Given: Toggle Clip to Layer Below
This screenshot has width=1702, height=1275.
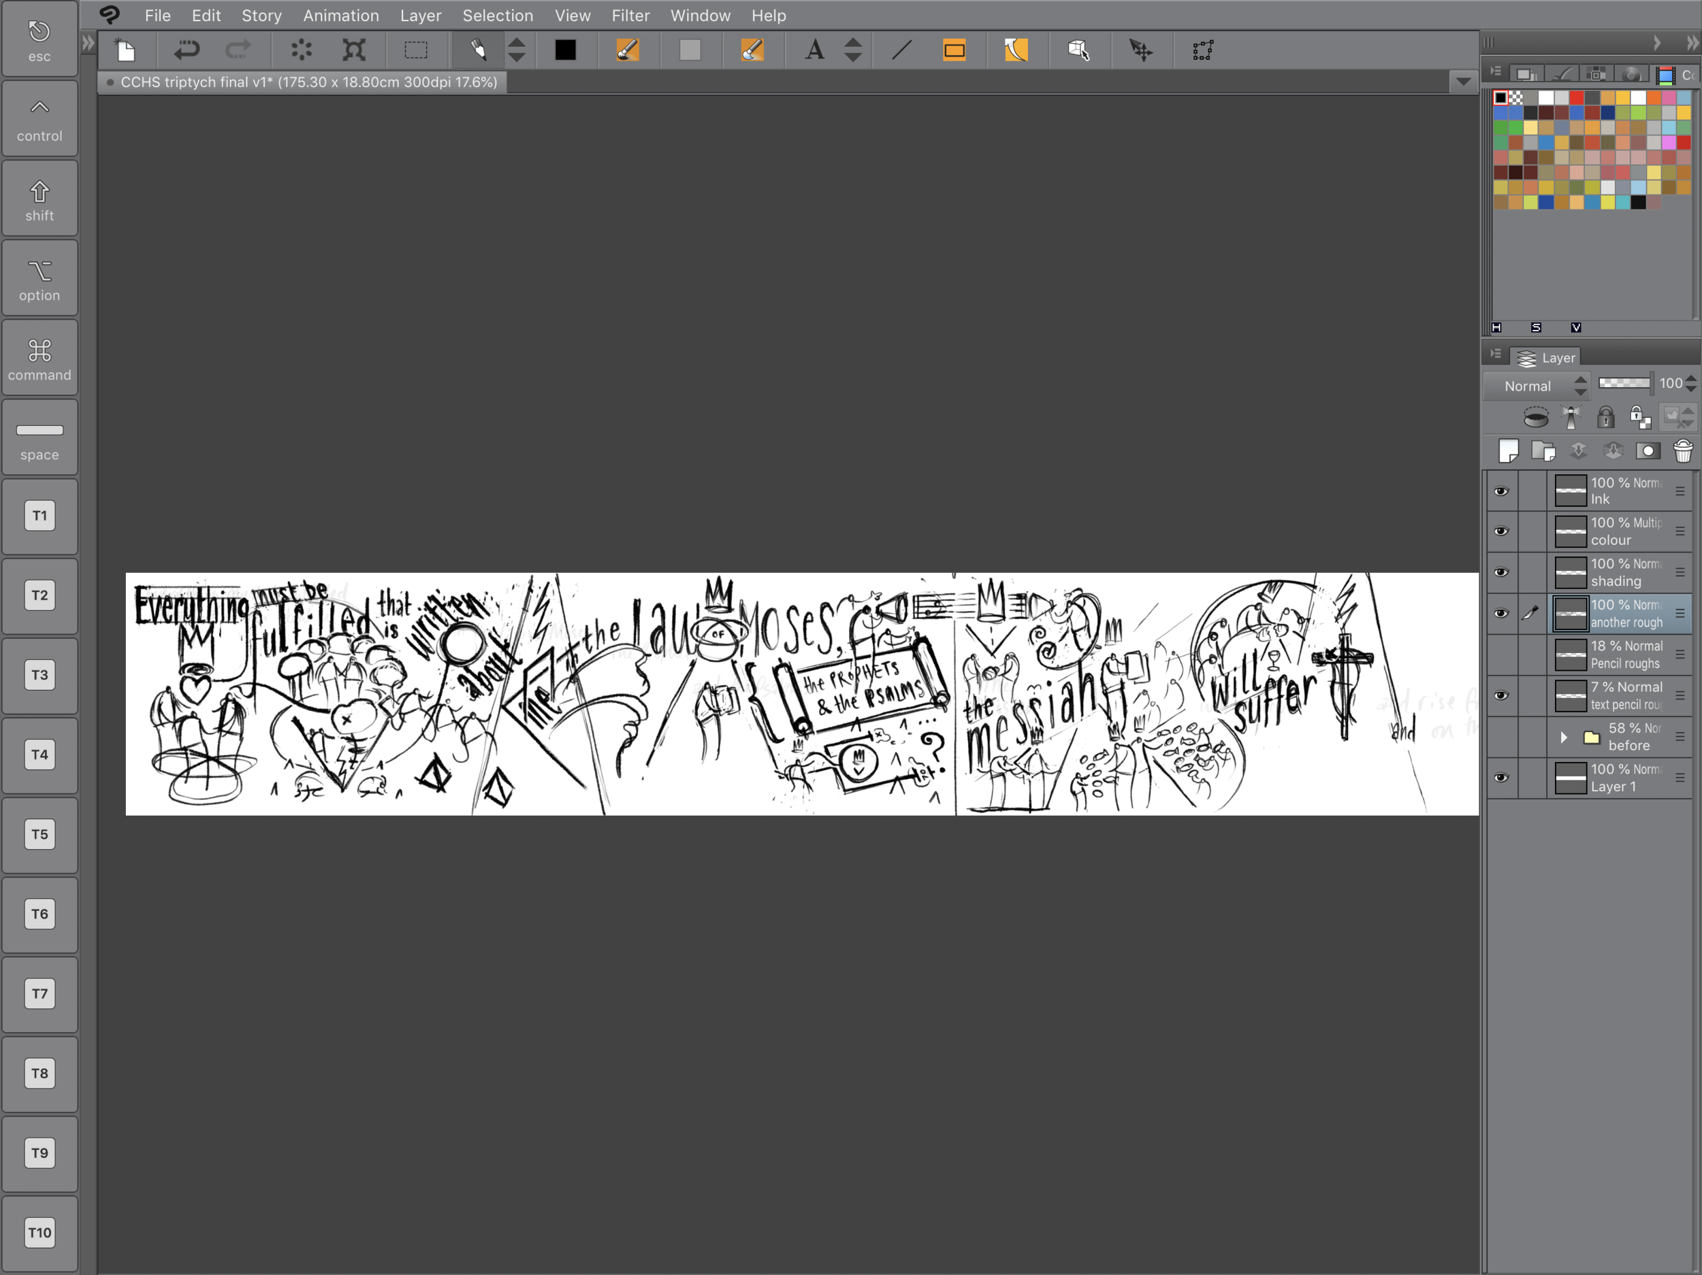Looking at the screenshot, I should tap(1536, 418).
